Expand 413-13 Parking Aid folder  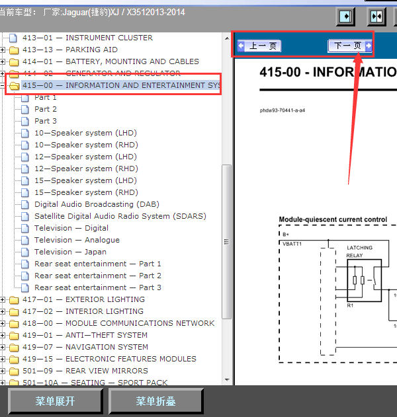pos(3,50)
